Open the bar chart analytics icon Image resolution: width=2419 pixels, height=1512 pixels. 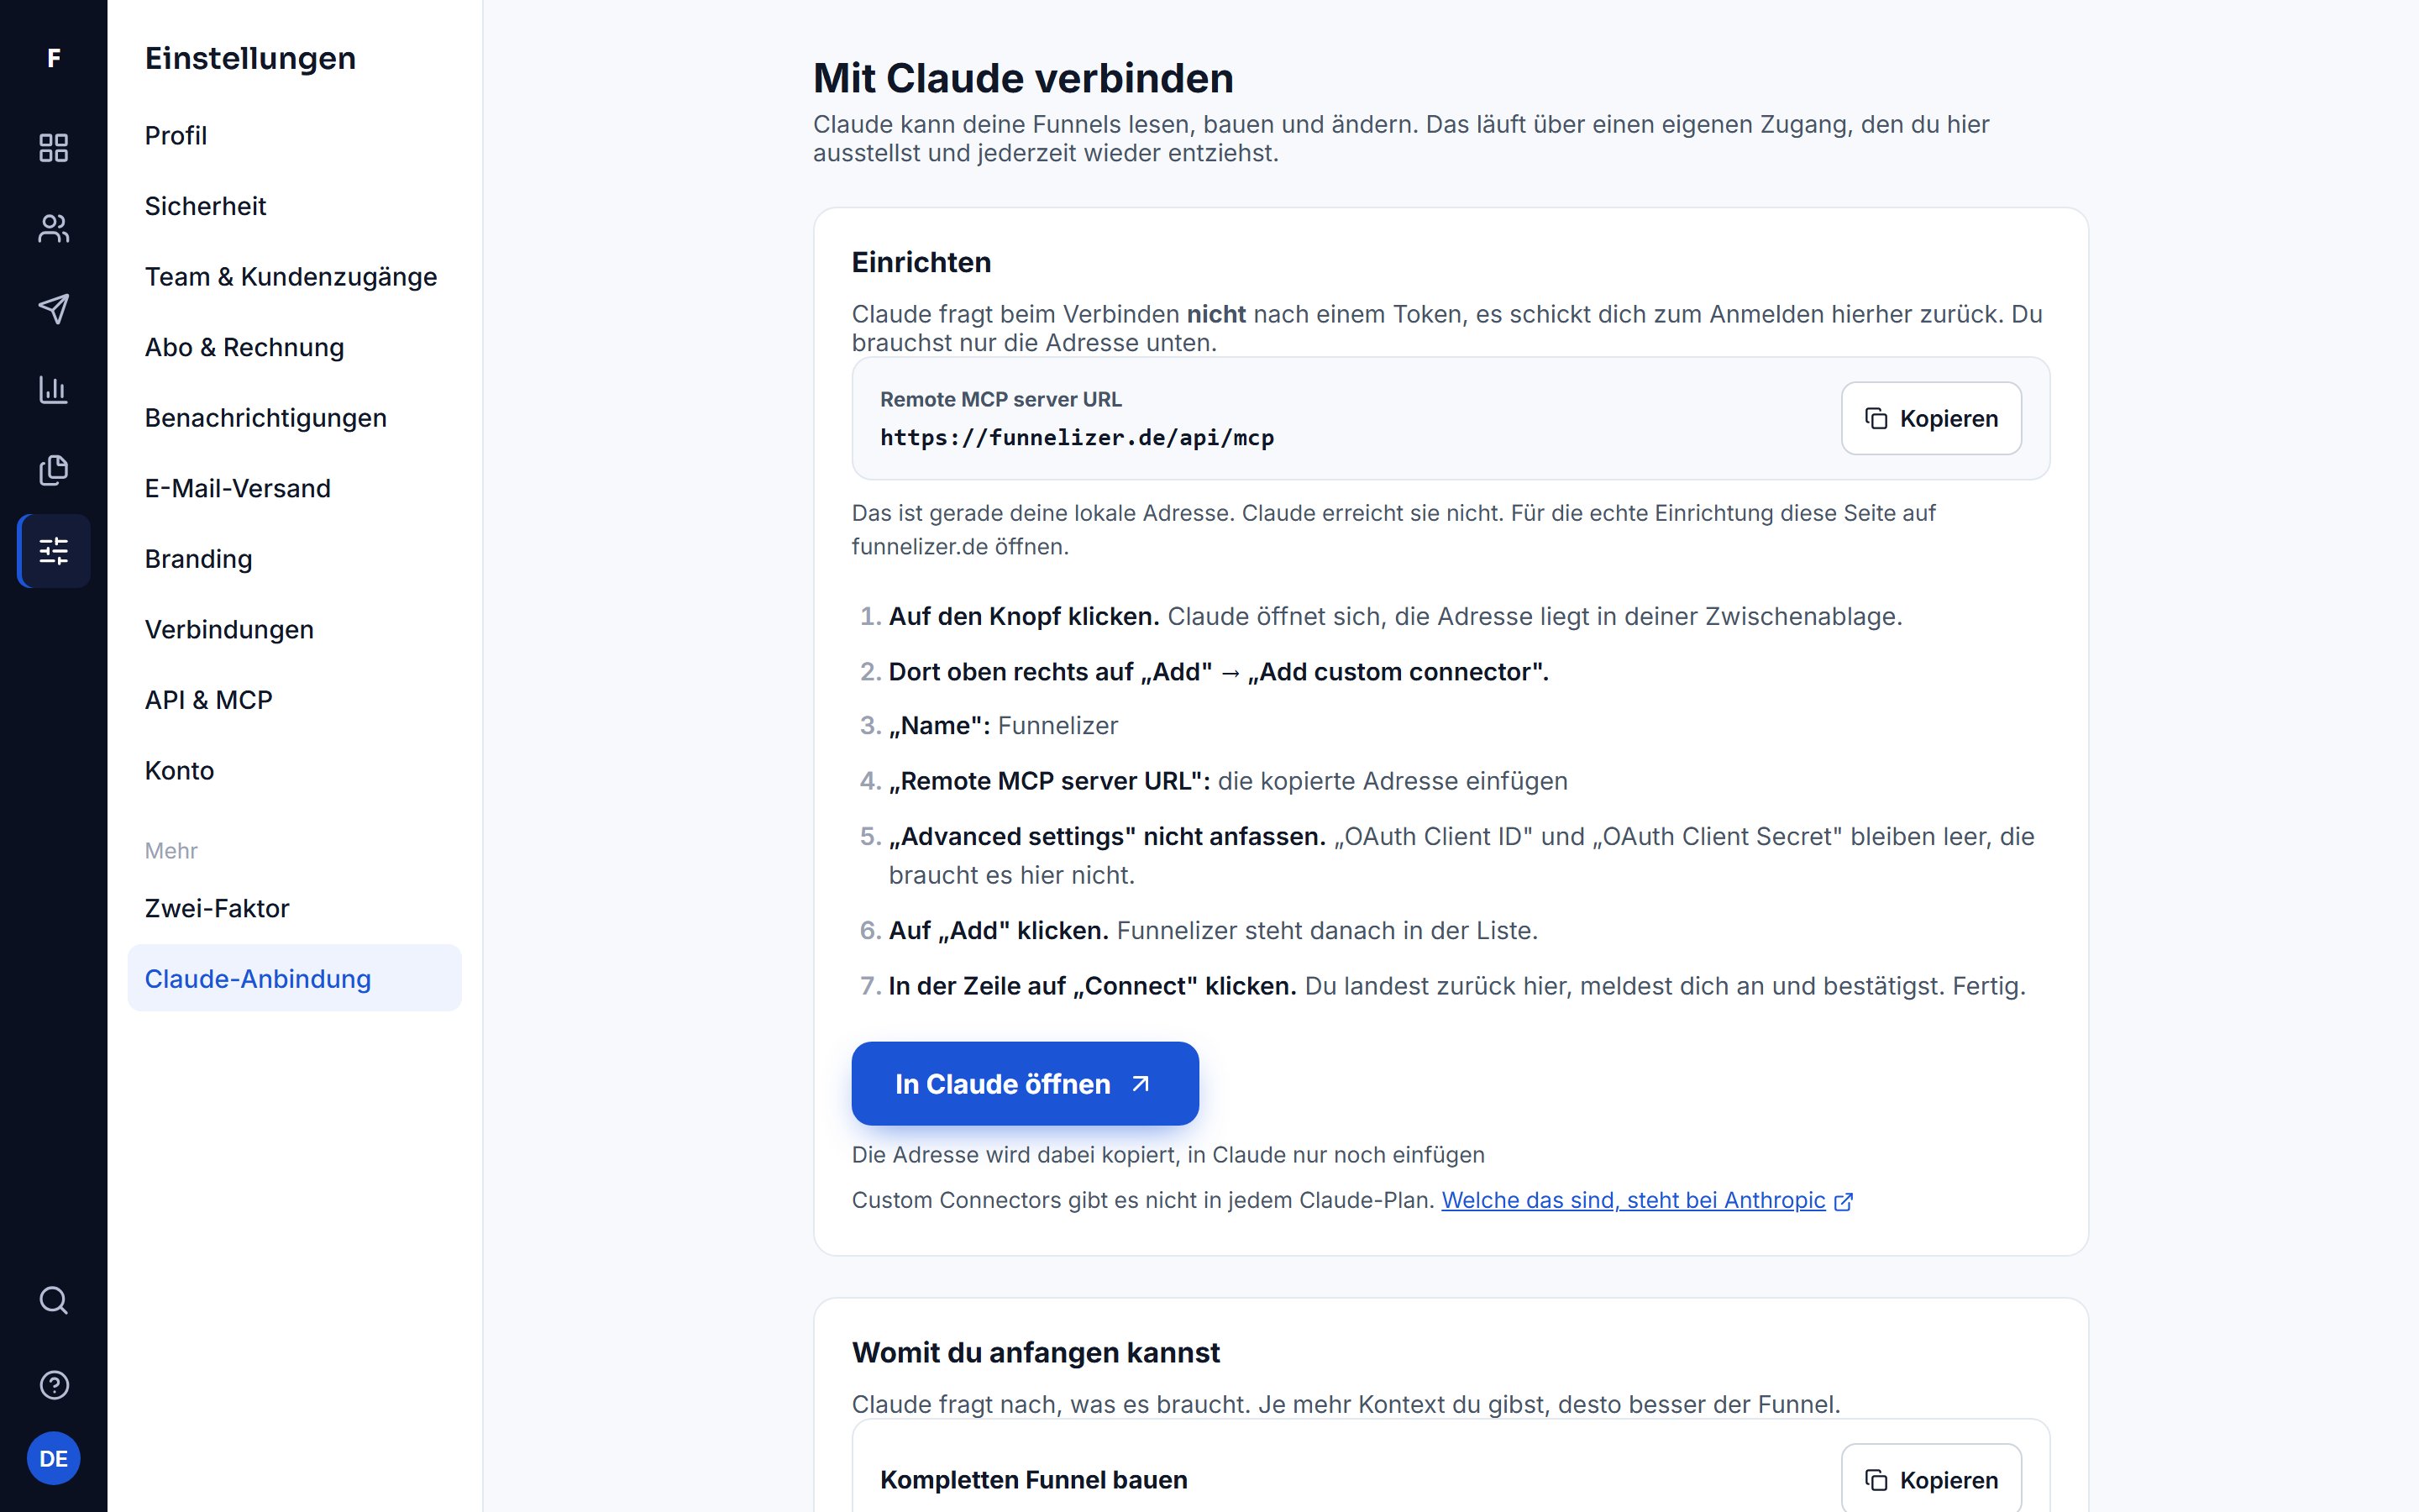point(54,389)
